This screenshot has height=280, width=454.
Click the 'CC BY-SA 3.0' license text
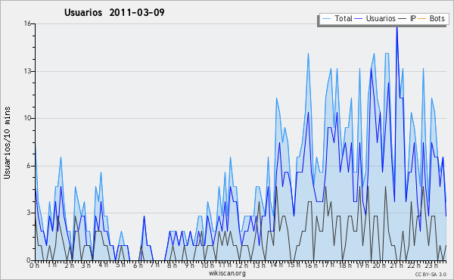[x=431, y=275]
